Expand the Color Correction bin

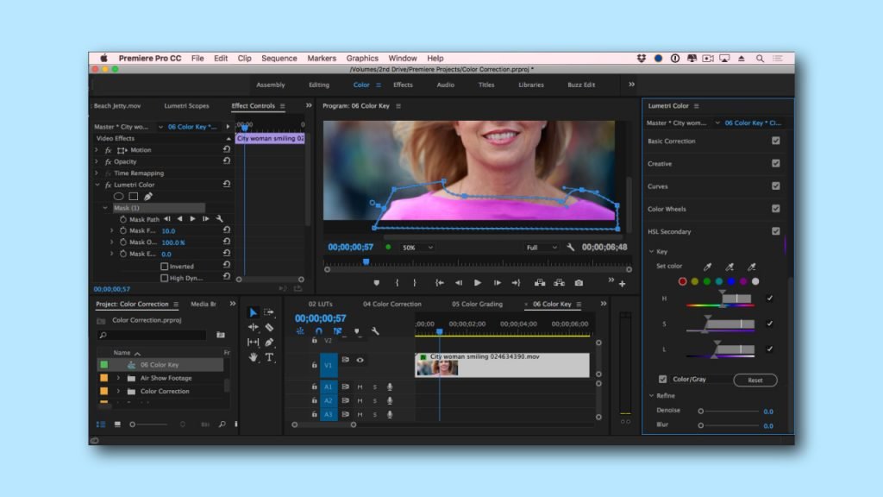click(x=118, y=391)
